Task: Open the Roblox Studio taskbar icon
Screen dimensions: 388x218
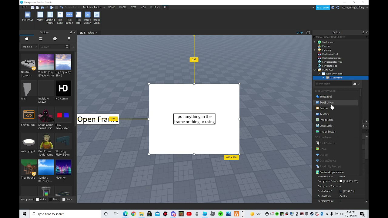Action: pyautogui.click(x=205, y=214)
